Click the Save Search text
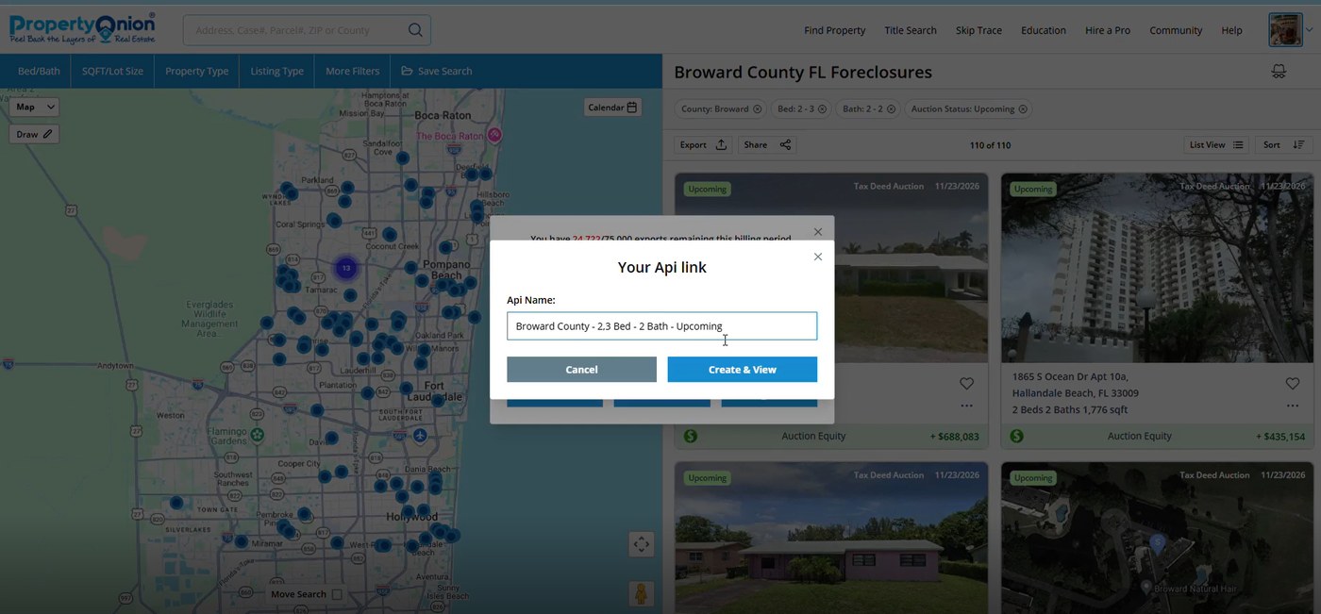Viewport: 1321px width, 614px height. point(444,71)
